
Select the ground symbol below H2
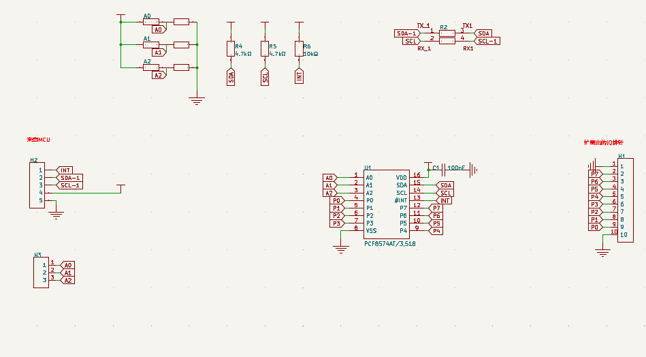coord(56,215)
